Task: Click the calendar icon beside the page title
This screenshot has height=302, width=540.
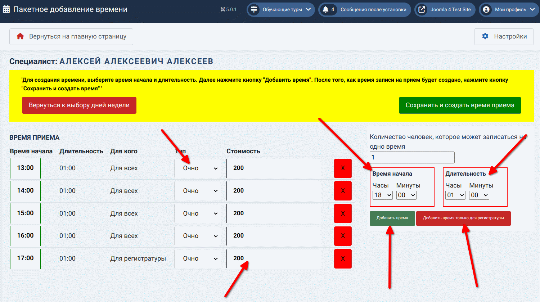Action: (6, 9)
